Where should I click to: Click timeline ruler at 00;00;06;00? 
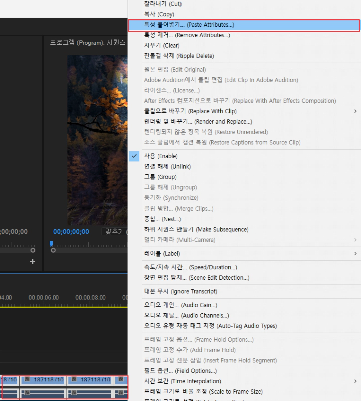(44, 298)
